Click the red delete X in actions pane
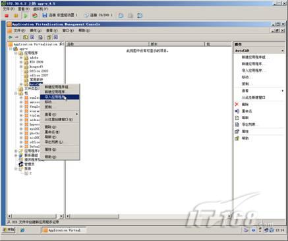Screen dimensions: 288x241 click(237, 104)
